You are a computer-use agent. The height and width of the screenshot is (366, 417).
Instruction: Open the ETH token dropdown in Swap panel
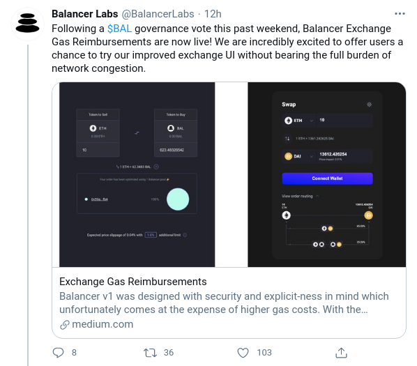298,121
